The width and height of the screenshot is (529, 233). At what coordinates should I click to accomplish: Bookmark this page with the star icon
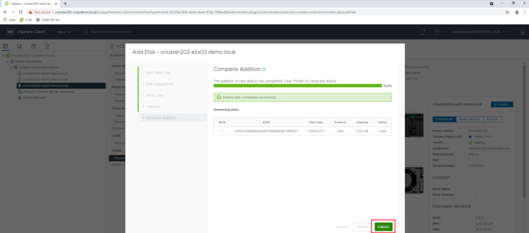507,12
